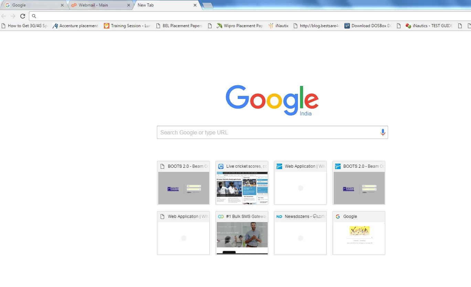471x287 pixels.
Task: Open the Web Application tile with the blue favicon
Action: coord(300,183)
